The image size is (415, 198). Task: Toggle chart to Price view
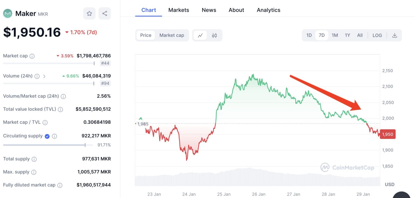point(146,35)
